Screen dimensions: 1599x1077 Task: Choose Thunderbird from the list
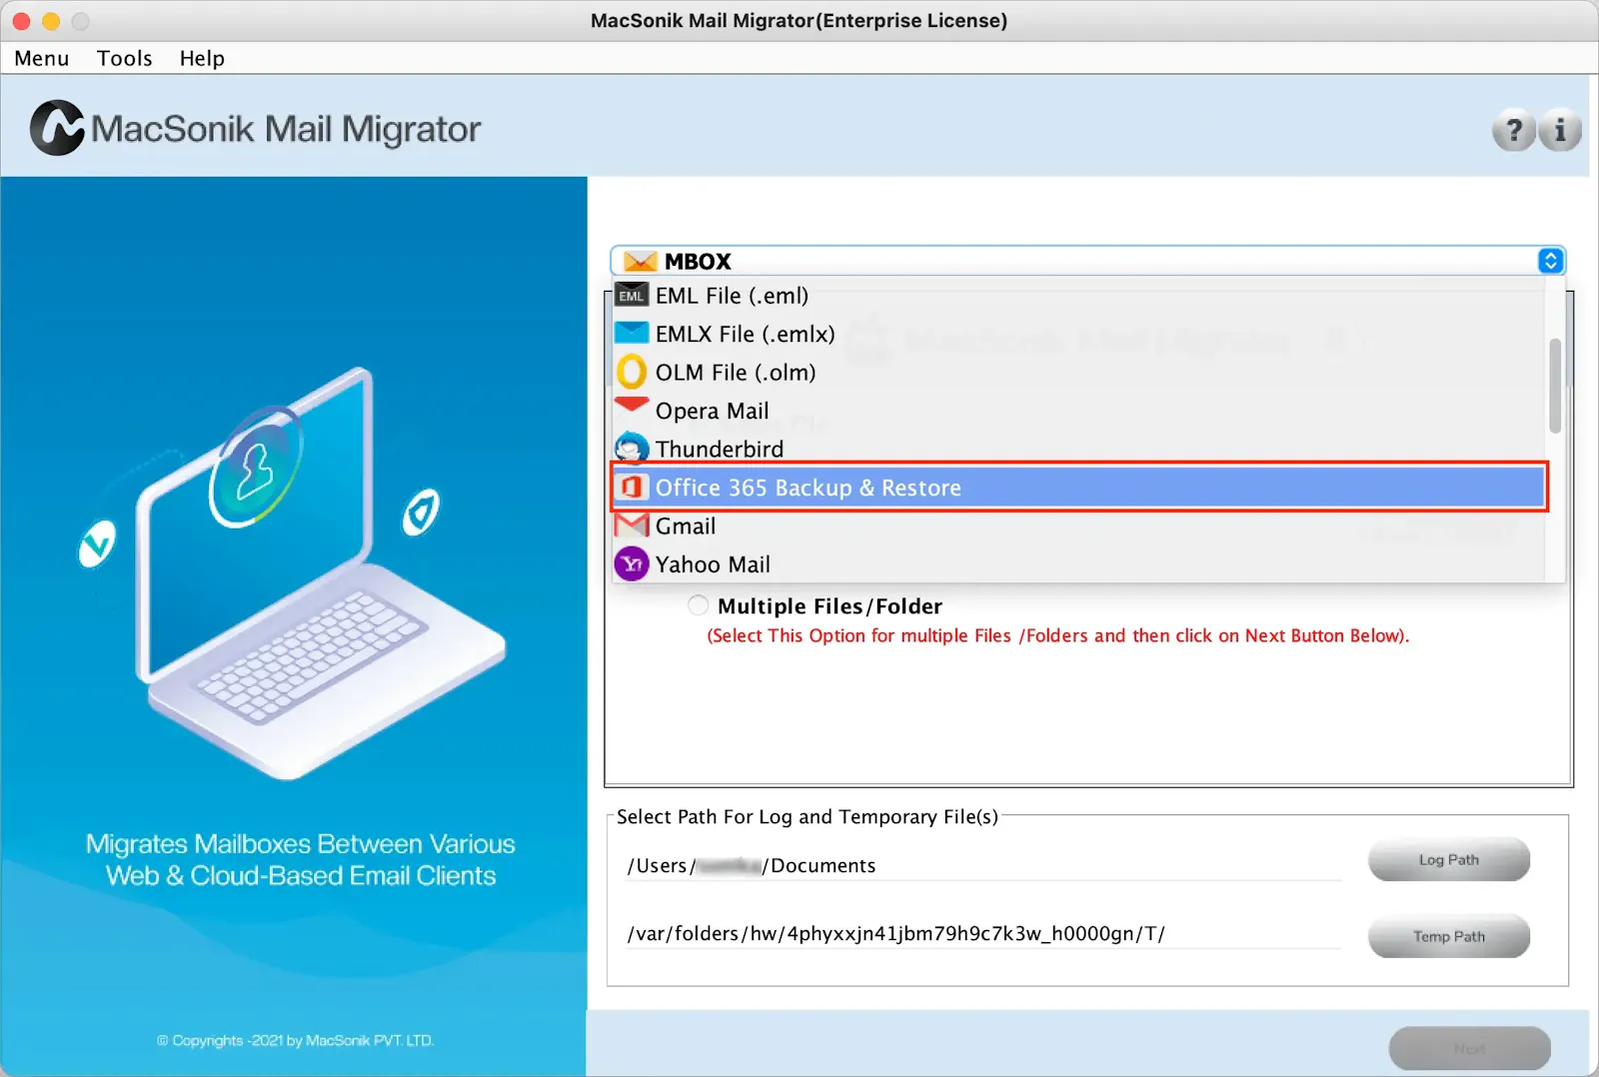(1078, 449)
